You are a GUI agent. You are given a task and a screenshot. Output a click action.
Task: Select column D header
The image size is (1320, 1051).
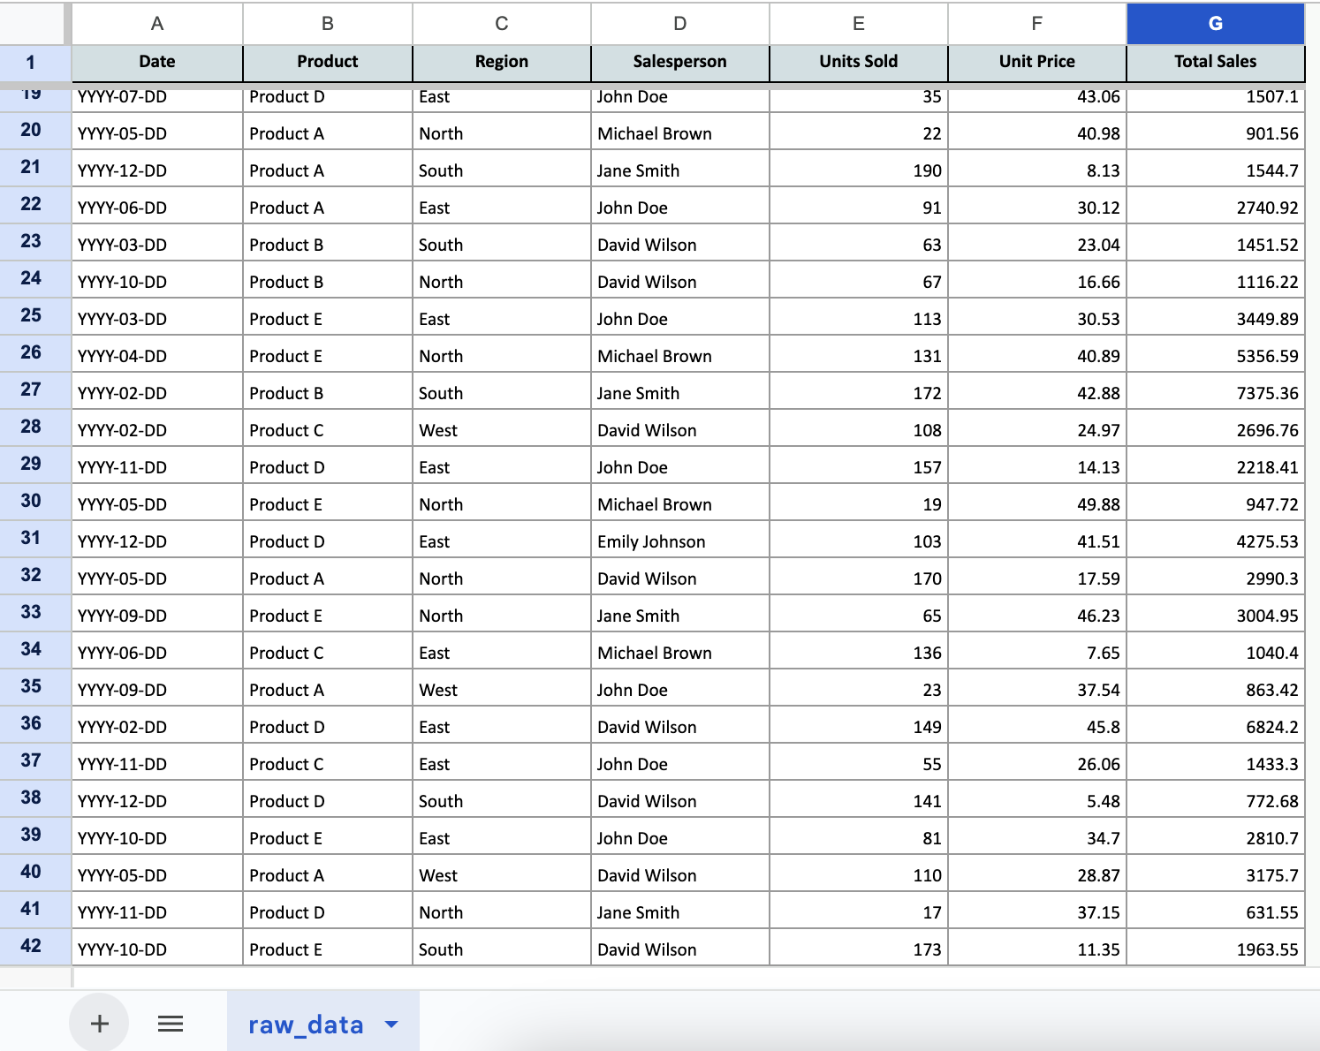[680, 24]
